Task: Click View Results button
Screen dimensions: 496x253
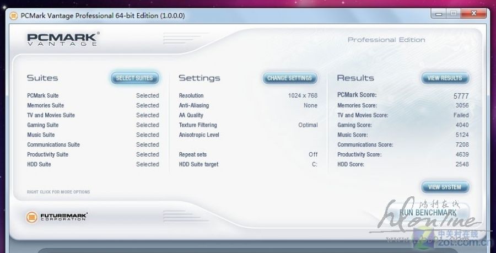Action: coord(445,78)
